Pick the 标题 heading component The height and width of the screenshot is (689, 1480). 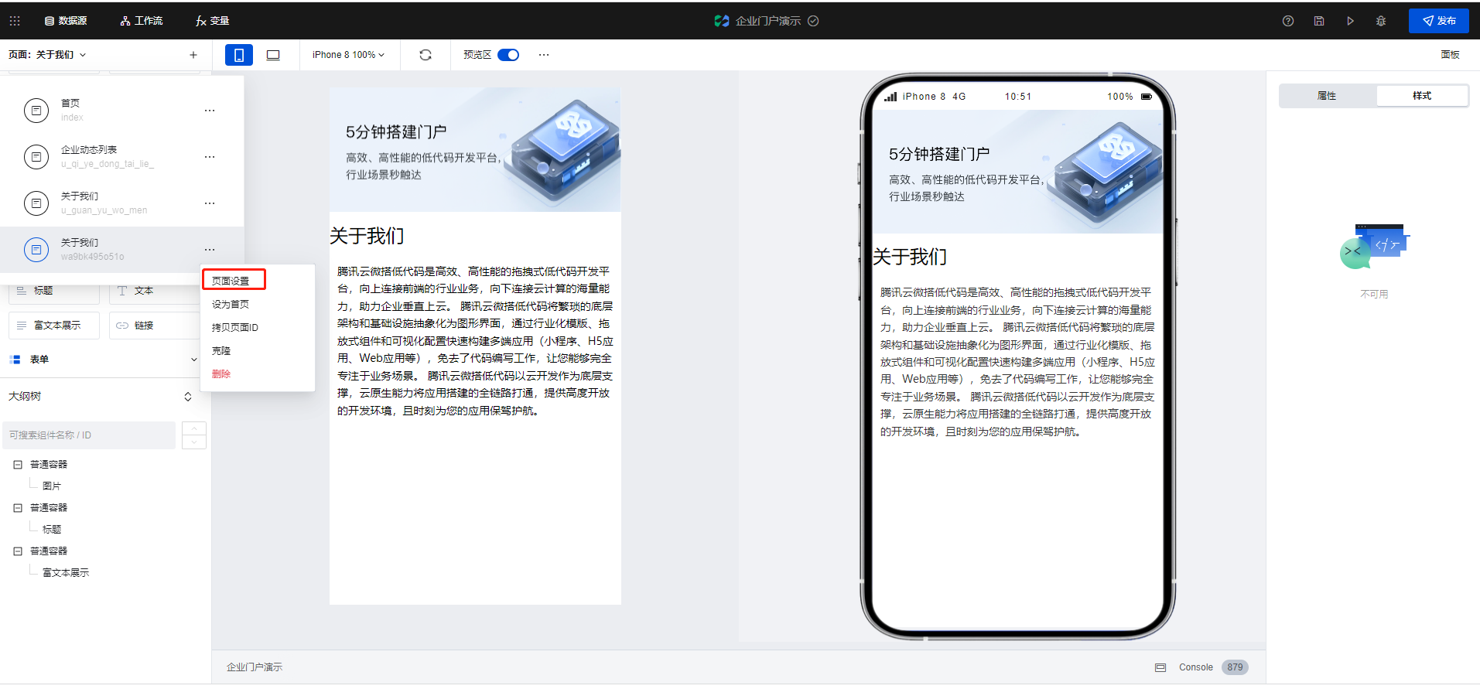[x=54, y=291]
